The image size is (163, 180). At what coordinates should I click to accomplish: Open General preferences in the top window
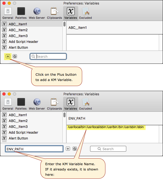[x=8, y=13]
